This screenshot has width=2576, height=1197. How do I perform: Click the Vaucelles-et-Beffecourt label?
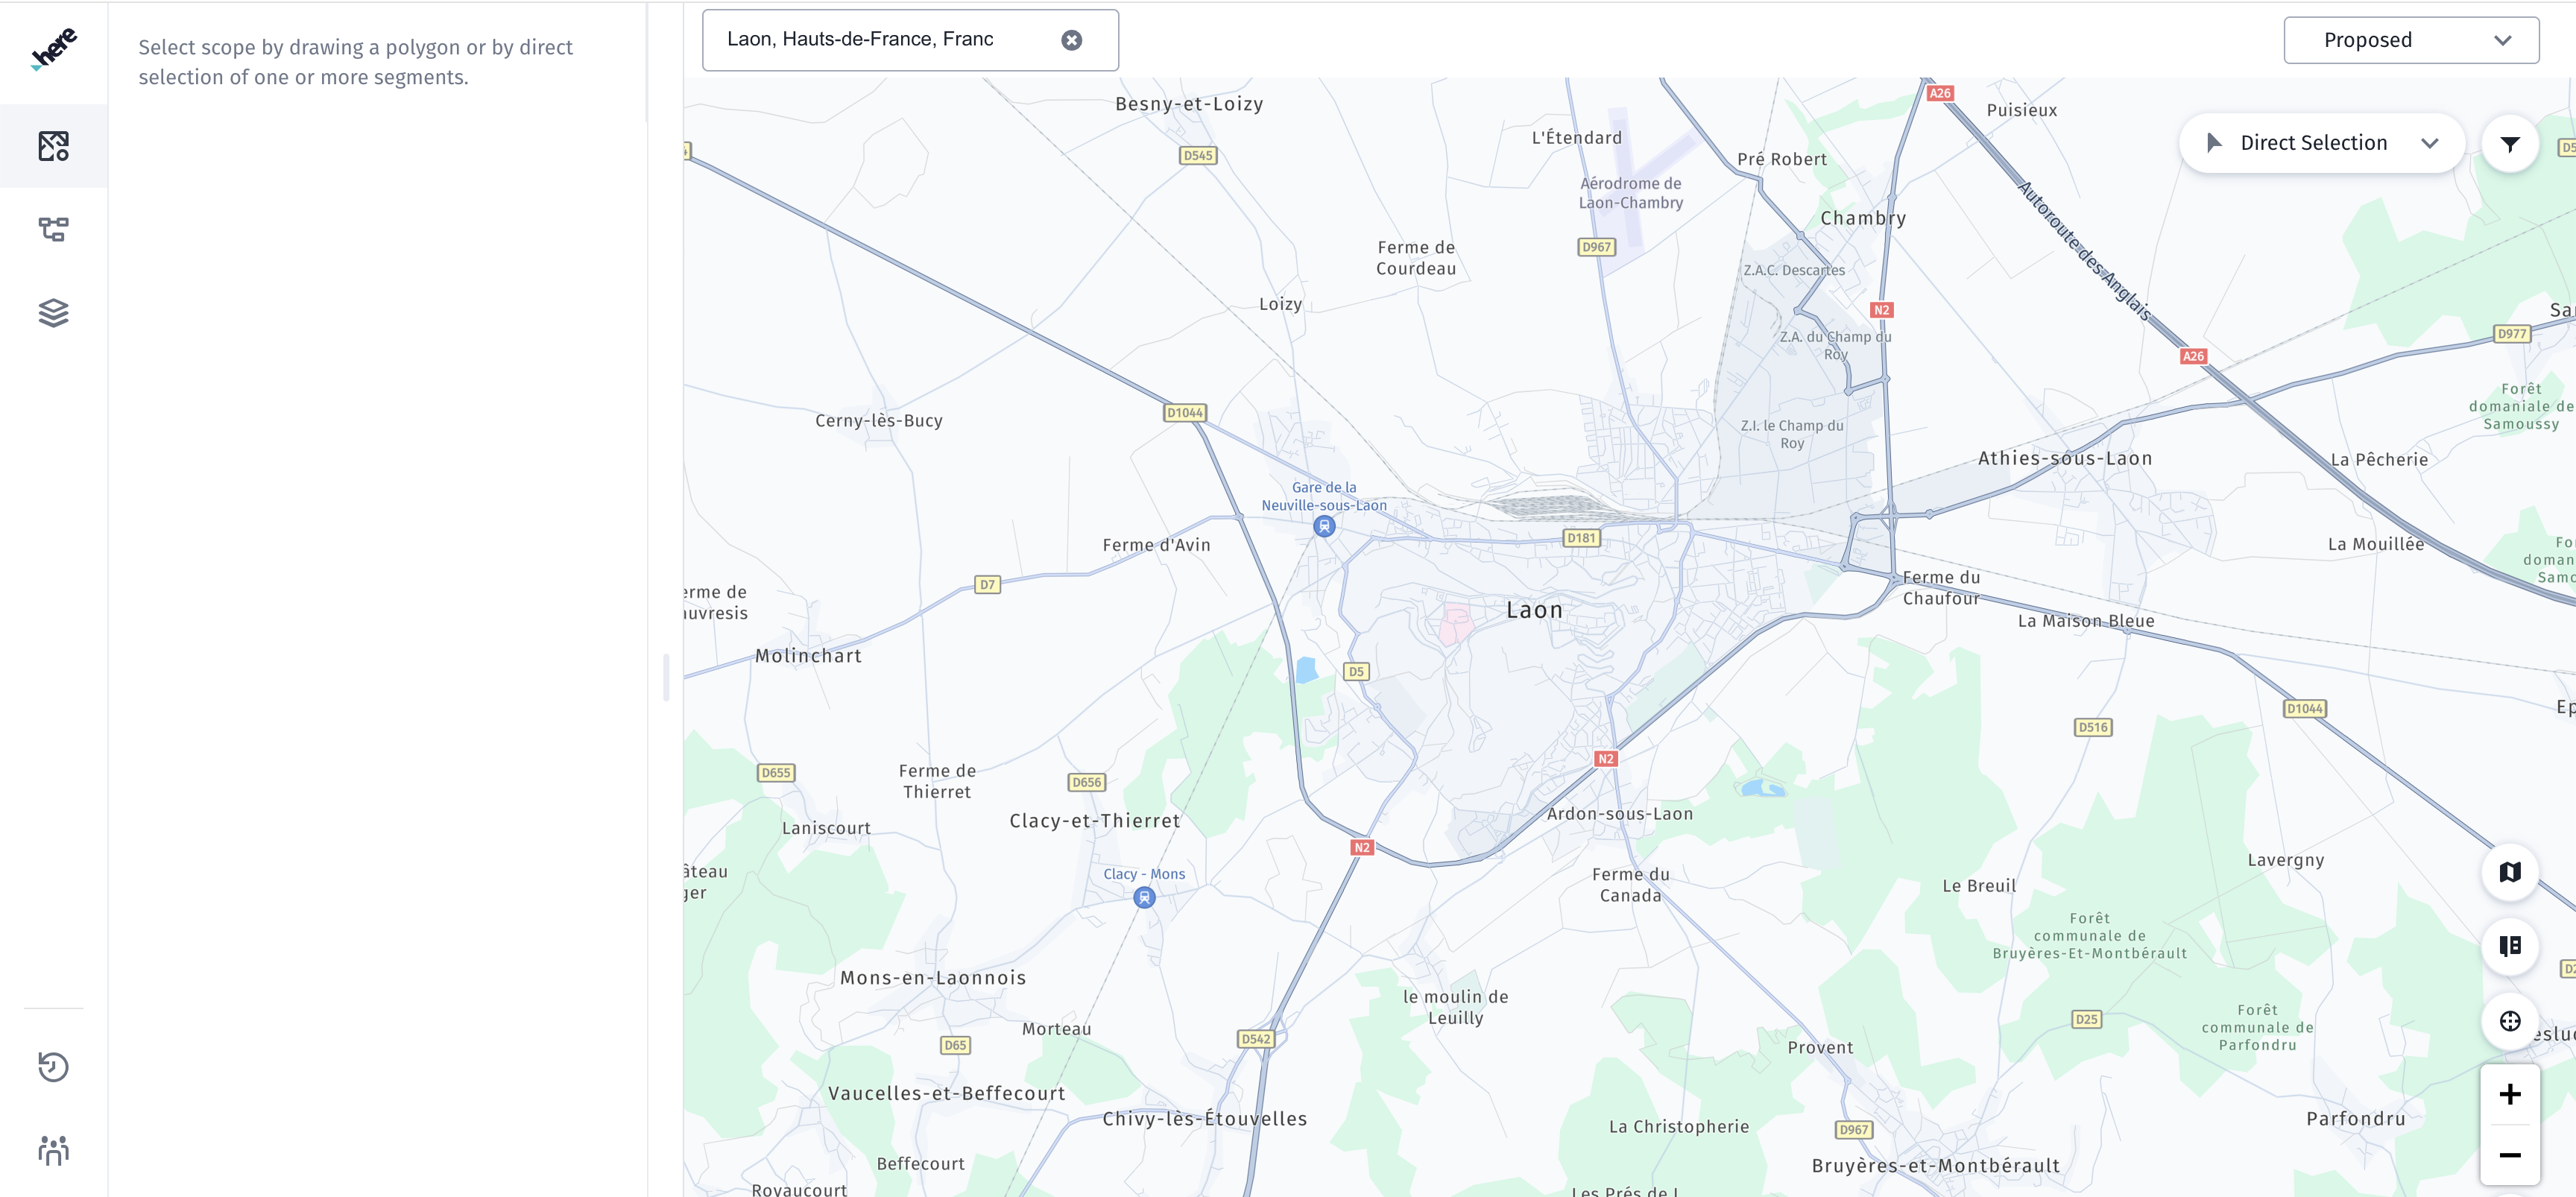pyautogui.click(x=946, y=1094)
